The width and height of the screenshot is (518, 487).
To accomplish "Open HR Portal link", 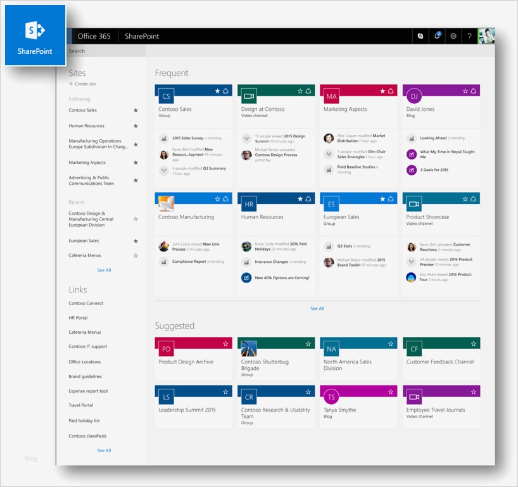I will click(78, 318).
